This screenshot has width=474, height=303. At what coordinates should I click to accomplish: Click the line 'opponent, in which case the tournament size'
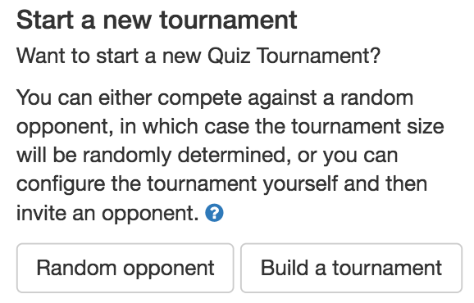230,127
